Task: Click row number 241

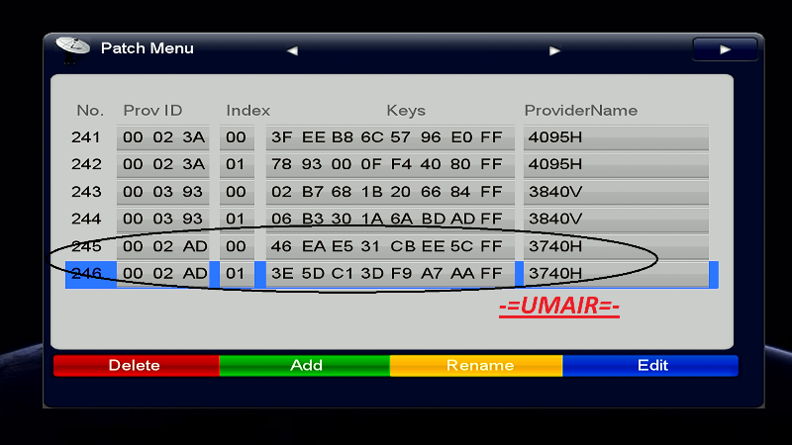Action: (86, 137)
